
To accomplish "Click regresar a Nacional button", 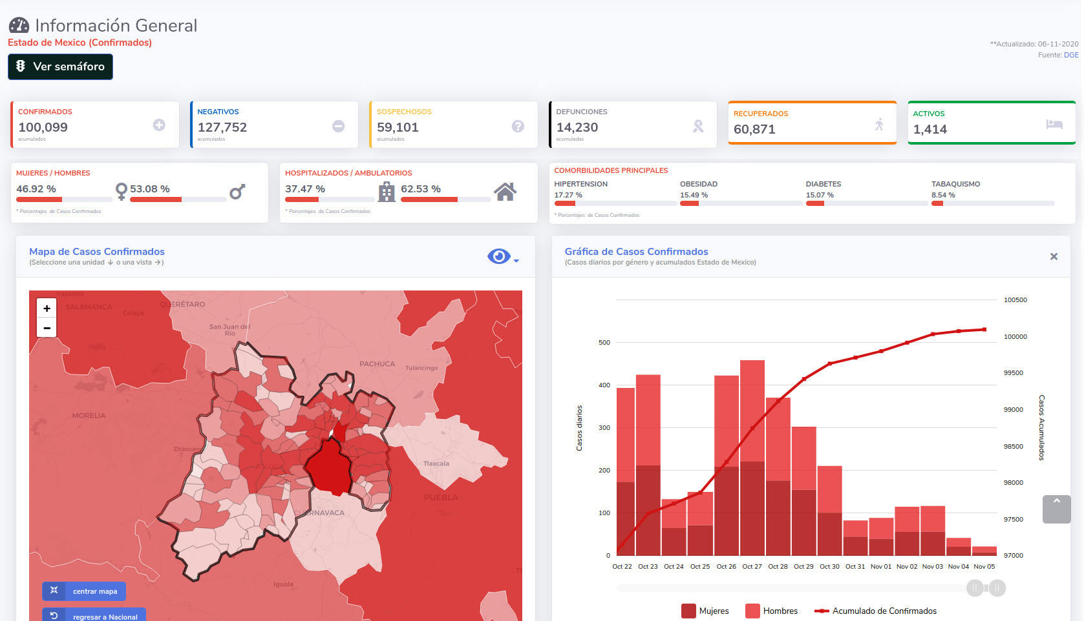I will [x=94, y=615].
